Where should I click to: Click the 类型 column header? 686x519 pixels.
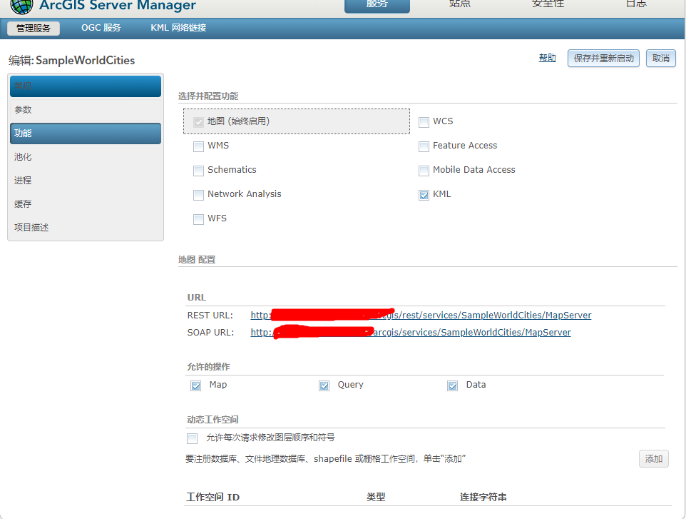tap(376, 497)
